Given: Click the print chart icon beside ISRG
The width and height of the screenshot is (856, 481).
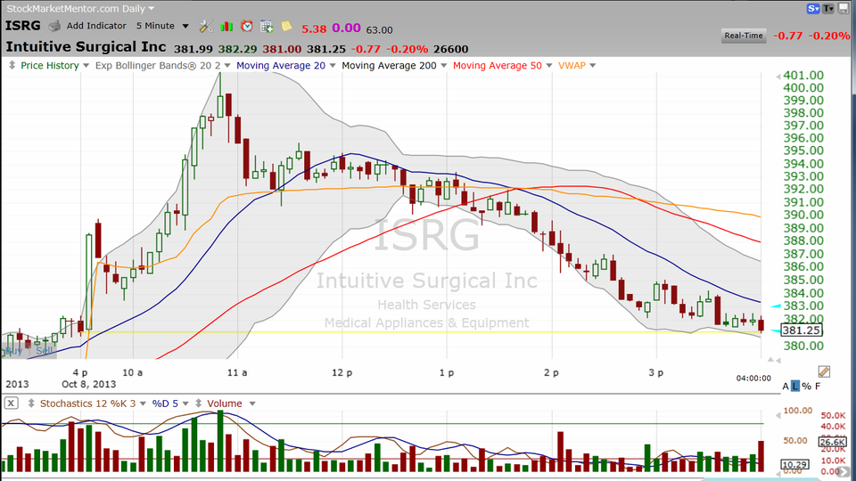Looking at the screenshot, I should pos(54,26).
